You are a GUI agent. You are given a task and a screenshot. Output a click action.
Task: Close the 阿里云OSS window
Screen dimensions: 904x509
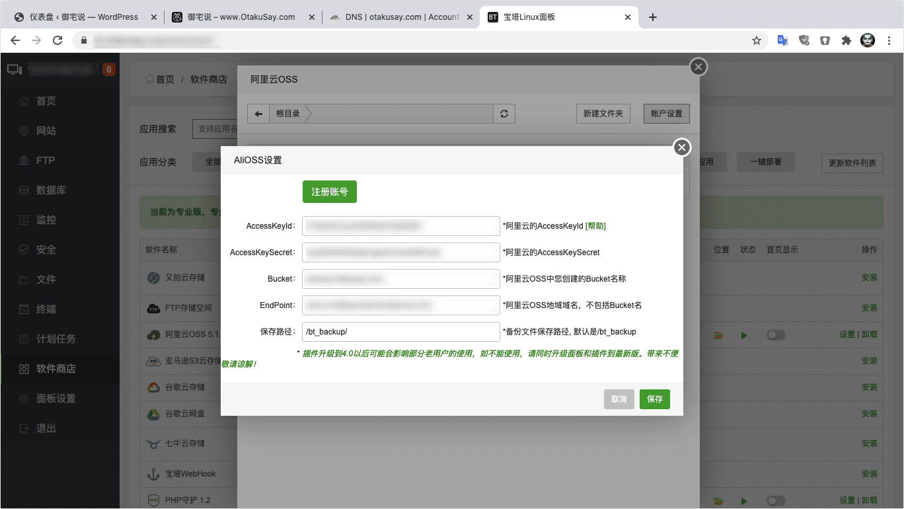(698, 67)
